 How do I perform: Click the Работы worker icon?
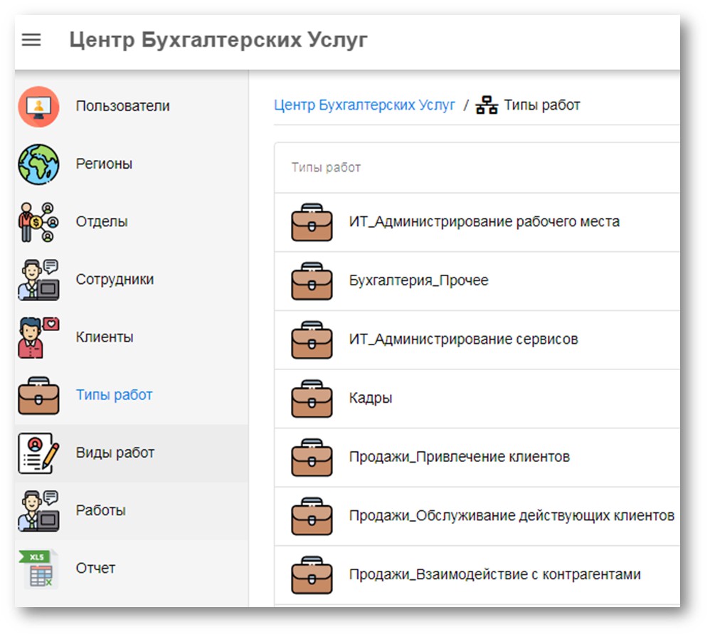point(38,510)
